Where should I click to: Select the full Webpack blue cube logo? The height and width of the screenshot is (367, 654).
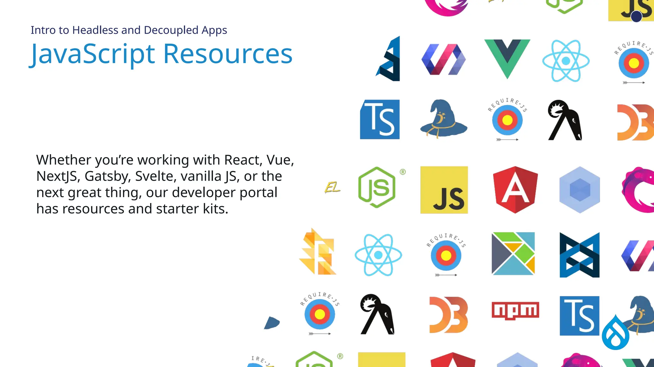coord(580,190)
